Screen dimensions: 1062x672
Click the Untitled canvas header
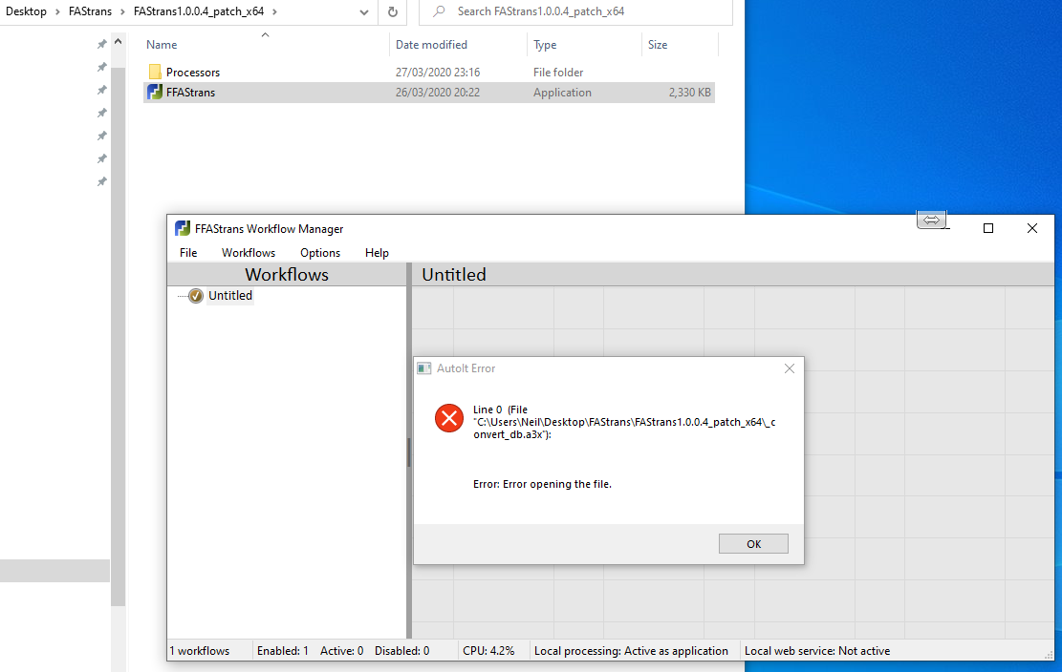click(733, 275)
